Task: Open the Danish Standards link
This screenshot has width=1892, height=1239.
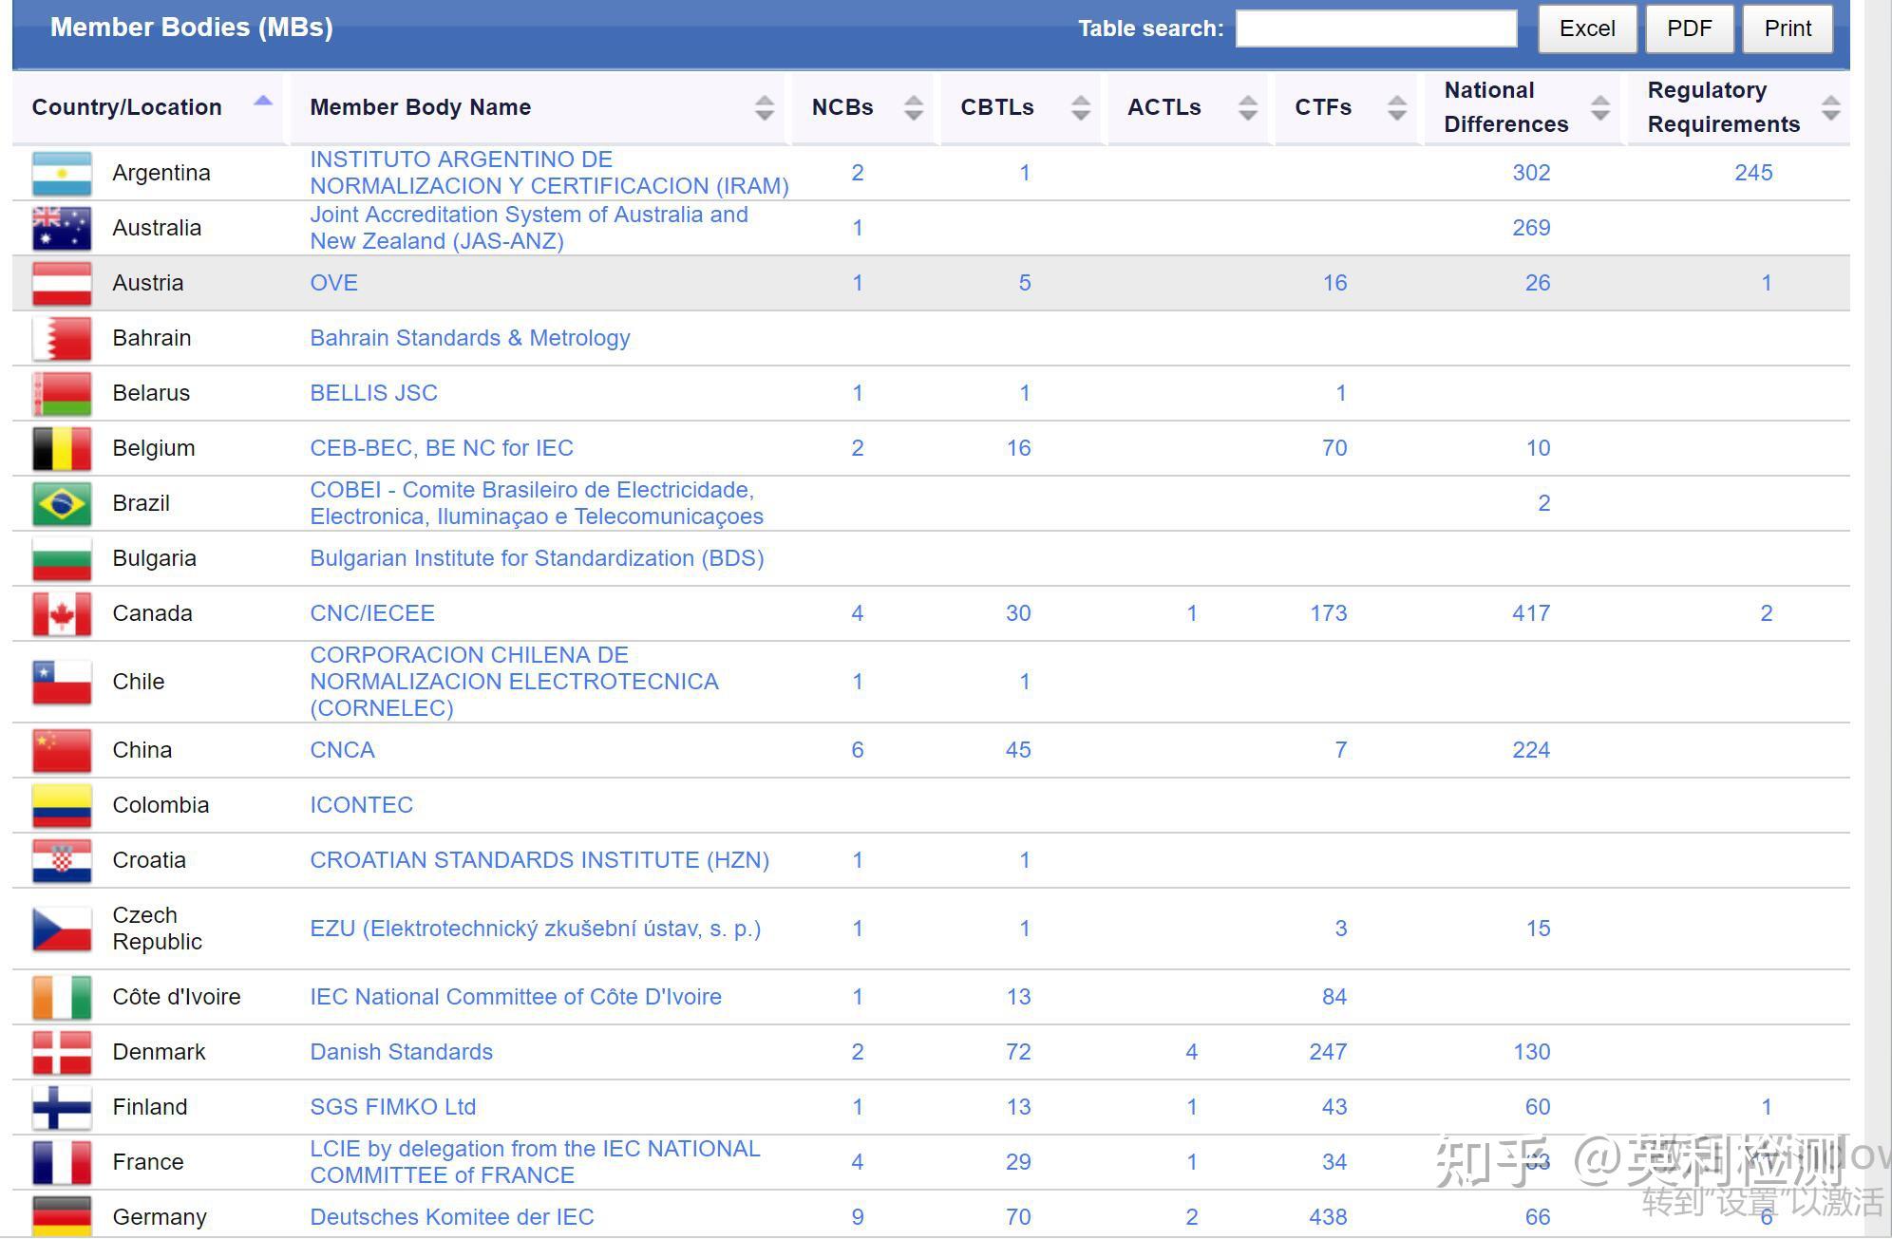Action: [401, 1052]
